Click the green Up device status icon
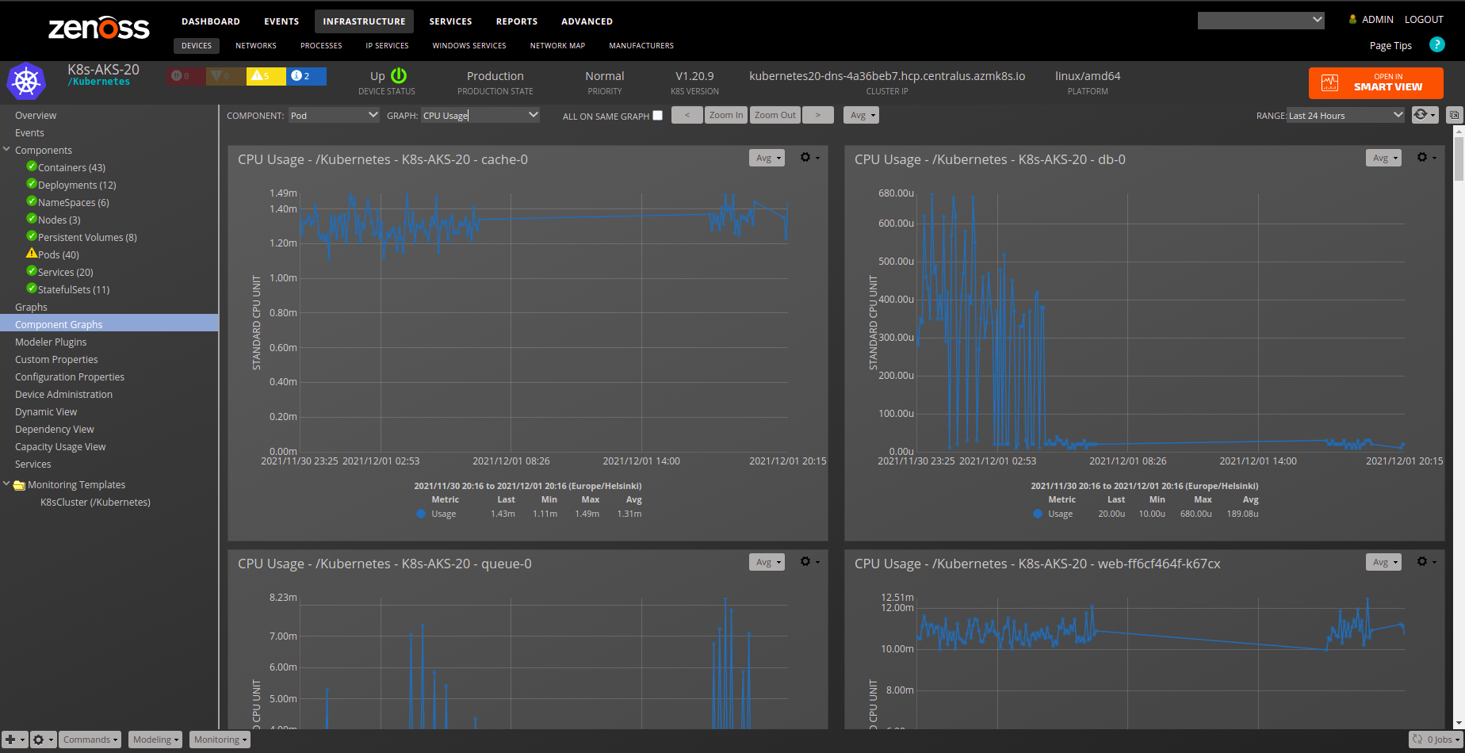1465x753 pixels. [x=399, y=75]
